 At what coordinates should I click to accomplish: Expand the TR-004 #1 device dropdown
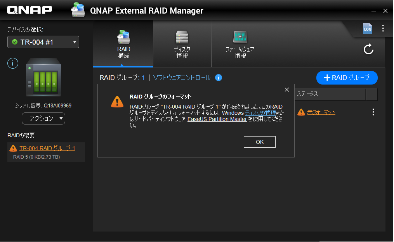[x=43, y=42]
